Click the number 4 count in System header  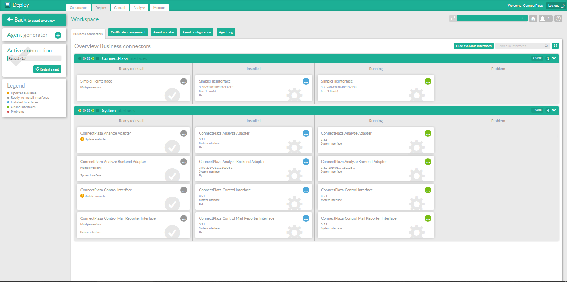[548, 110]
